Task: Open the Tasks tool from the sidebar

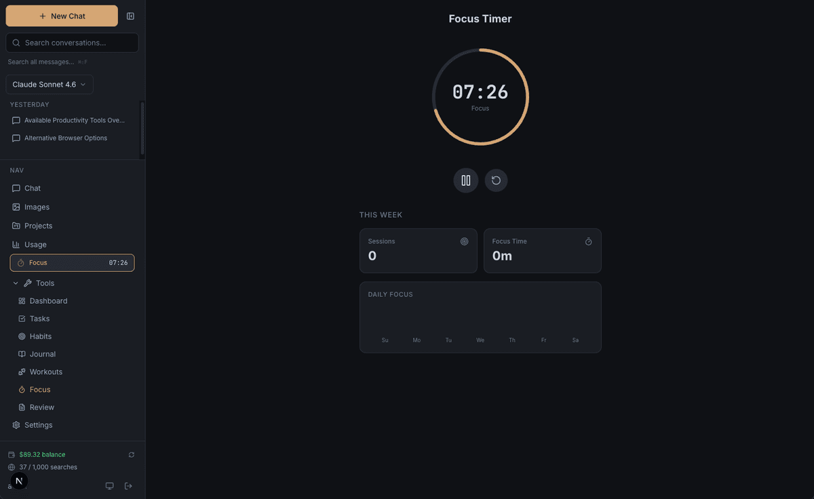Action: (x=23, y=318)
